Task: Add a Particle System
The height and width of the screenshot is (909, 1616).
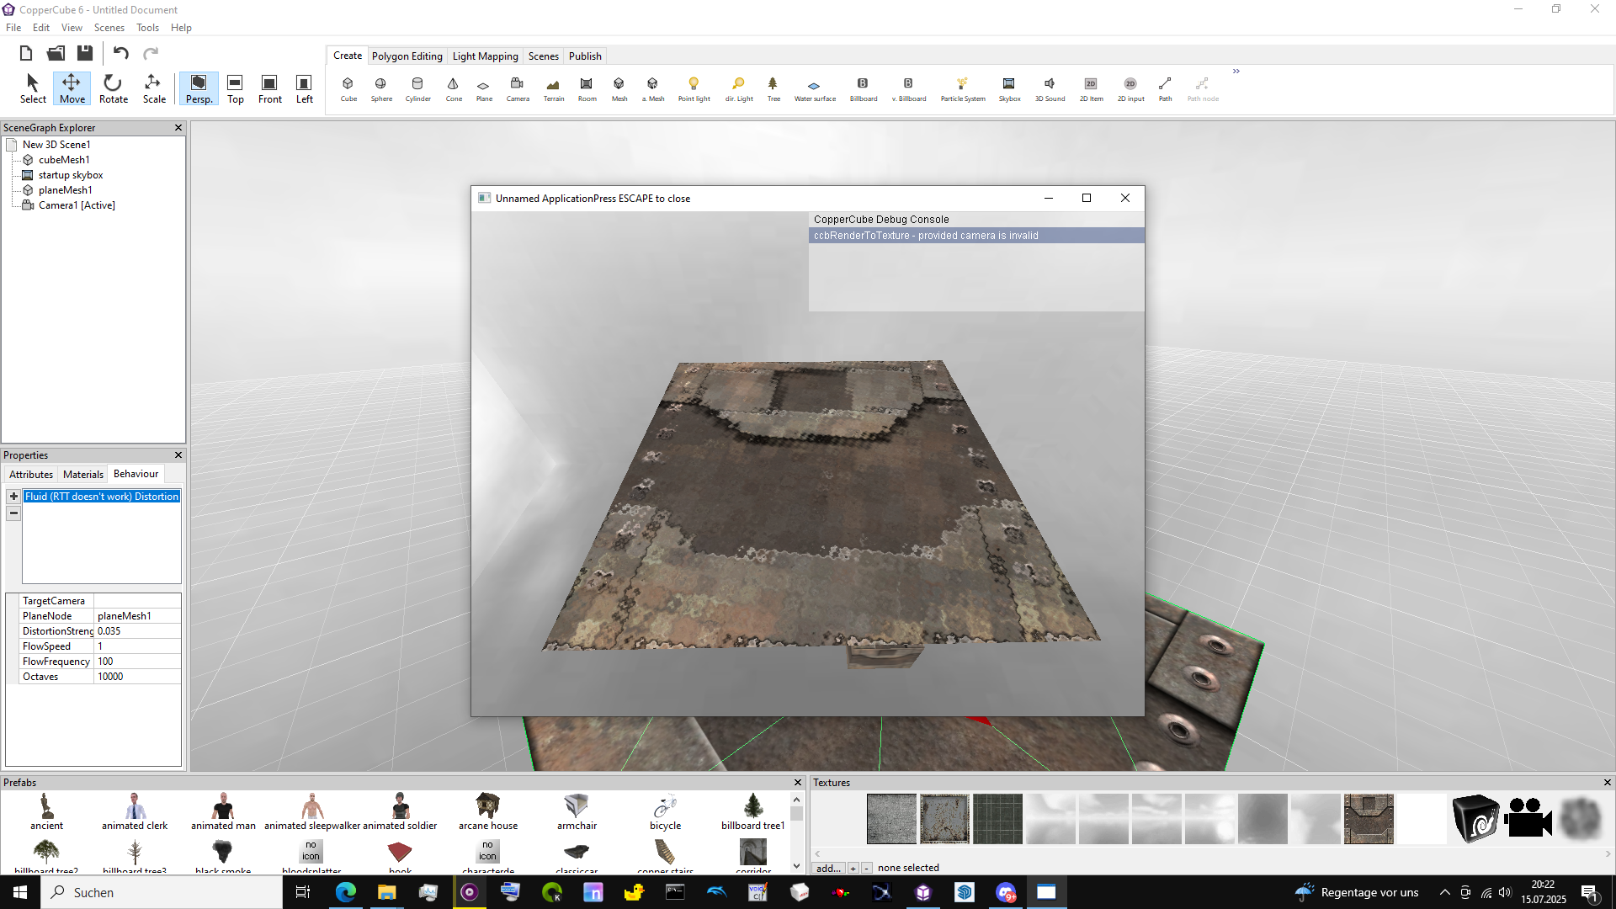Action: (x=963, y=88)
